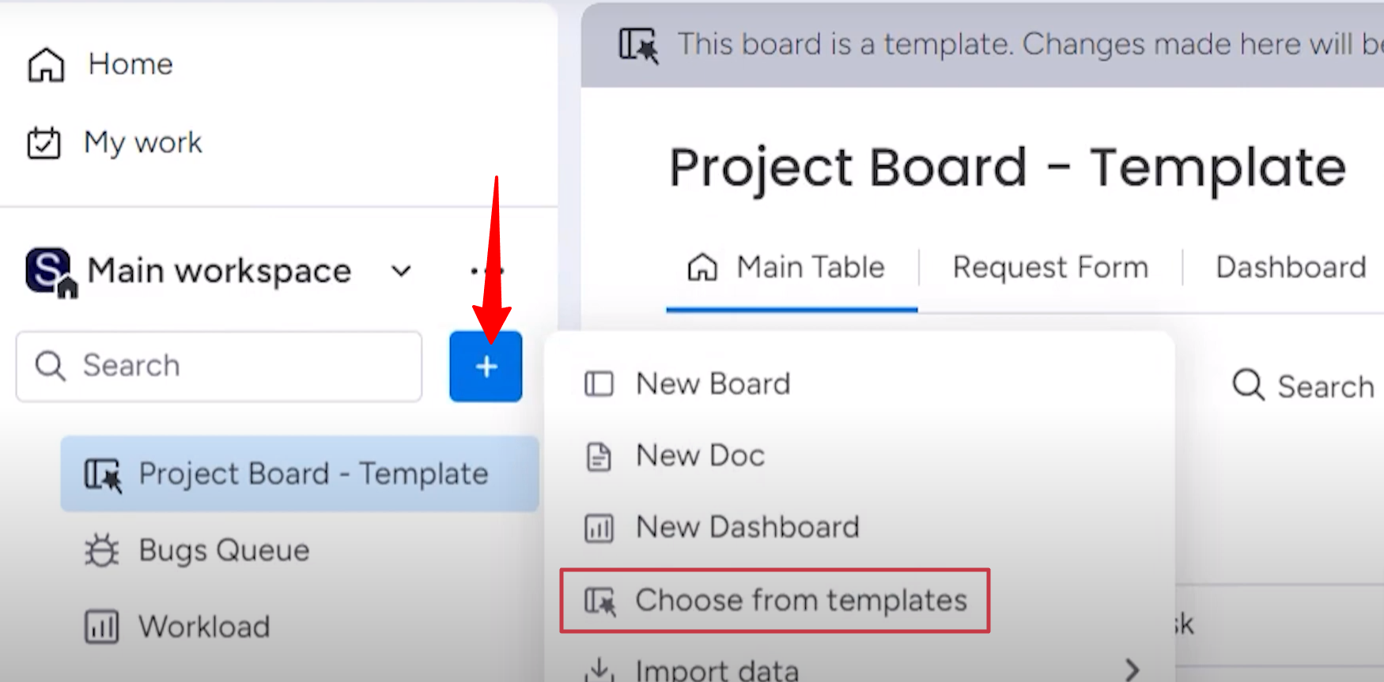Open the Dashboard tab
The width and height of the screenshot is (1384, 682).
coord(1291,267)
